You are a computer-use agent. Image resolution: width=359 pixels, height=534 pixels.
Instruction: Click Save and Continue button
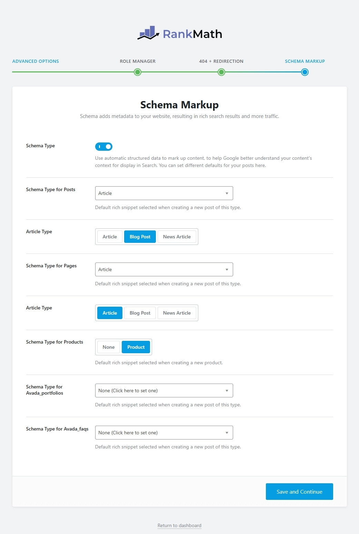click(299, 492)
